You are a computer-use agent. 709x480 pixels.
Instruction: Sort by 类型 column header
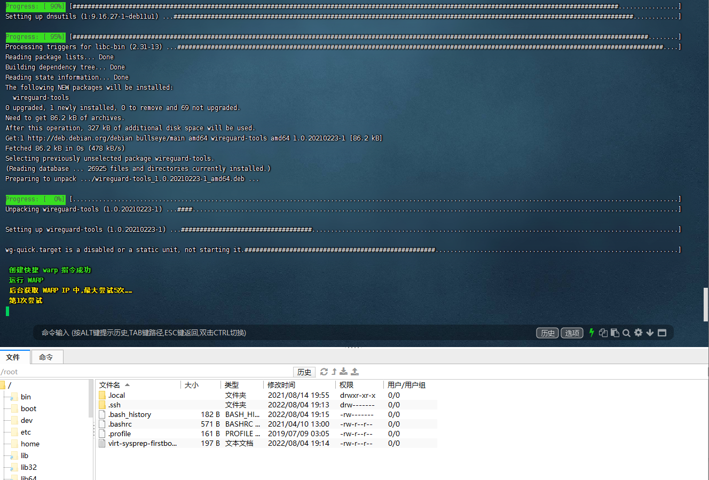click(x=242, y=385)
